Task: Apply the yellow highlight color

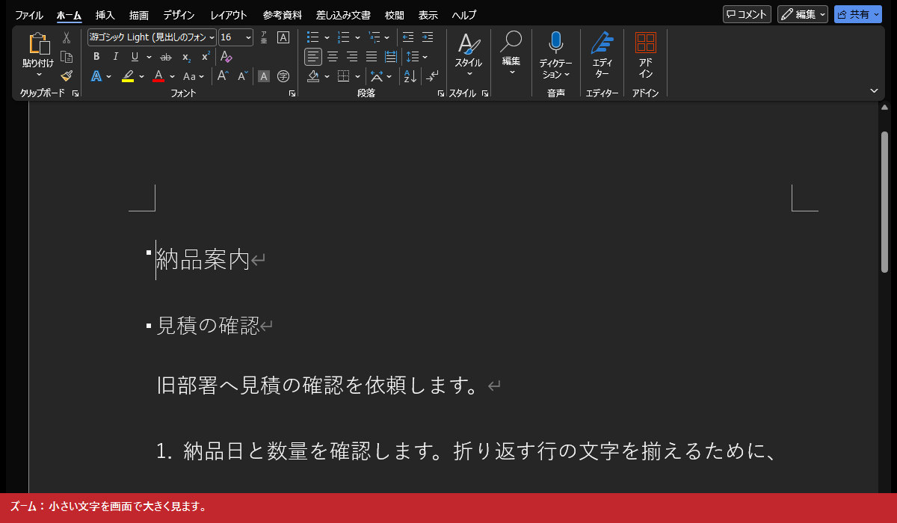Action: point(128,75)
